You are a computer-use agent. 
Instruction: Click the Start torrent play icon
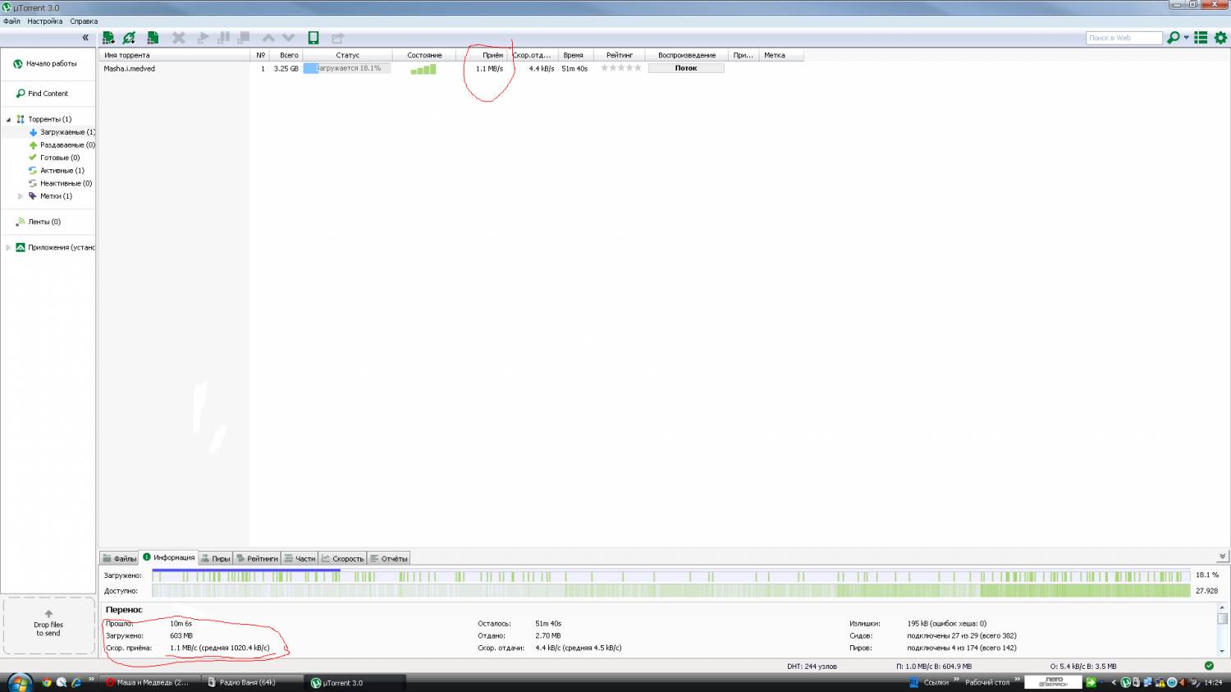(203, 38)
